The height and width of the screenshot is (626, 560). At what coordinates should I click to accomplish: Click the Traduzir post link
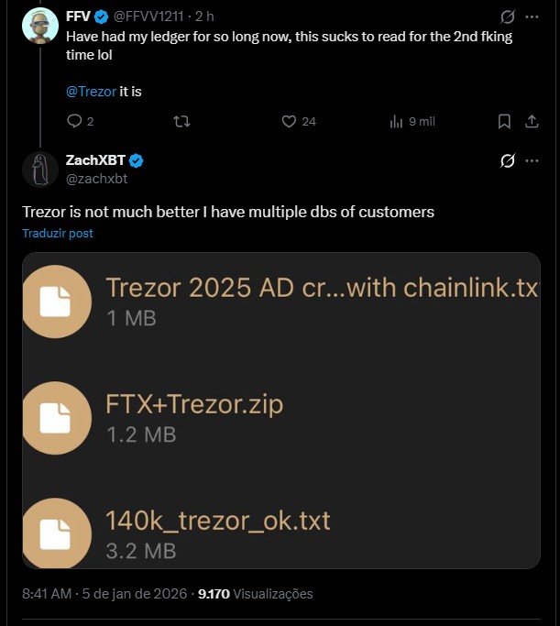[x=58, y=234]
